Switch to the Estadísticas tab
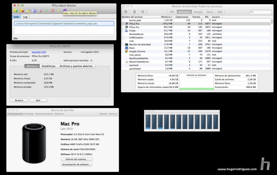 tap(48, 66)
